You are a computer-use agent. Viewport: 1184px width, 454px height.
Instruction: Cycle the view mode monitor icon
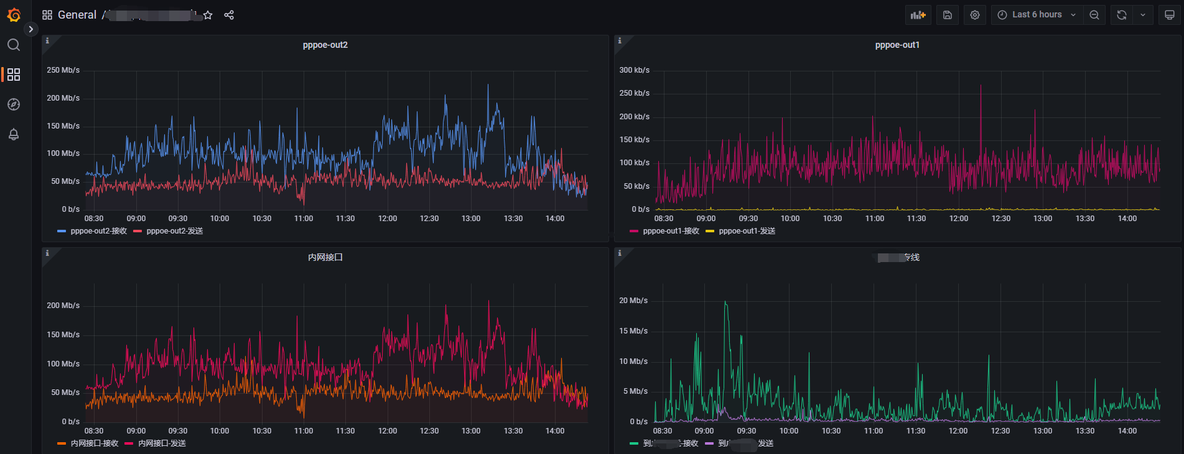[1170, 15]
